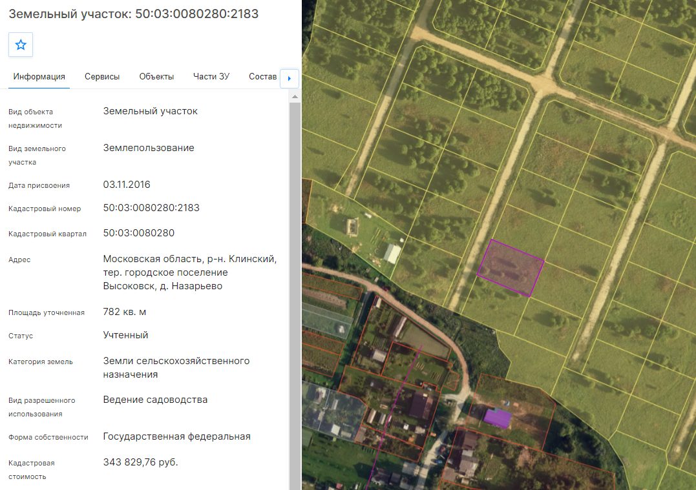Click the label Вид разрешенного использования
This screenshot has width=696, height=490.
pyautogui.click(x=42, y=407)
